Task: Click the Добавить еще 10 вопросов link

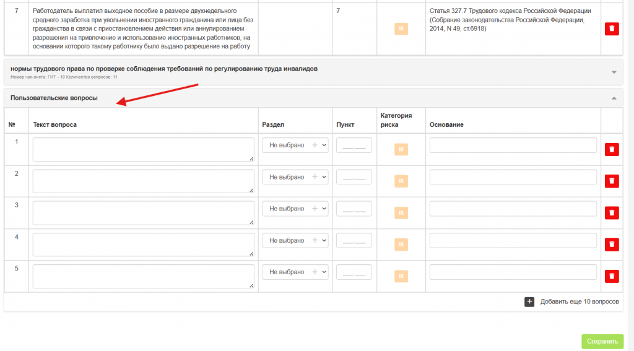Action: (580, 301)
